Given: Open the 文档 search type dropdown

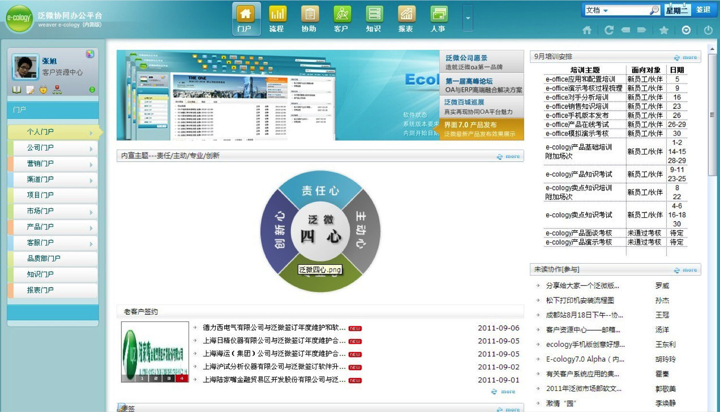Looking at the screenshot, I should [605, 11].
